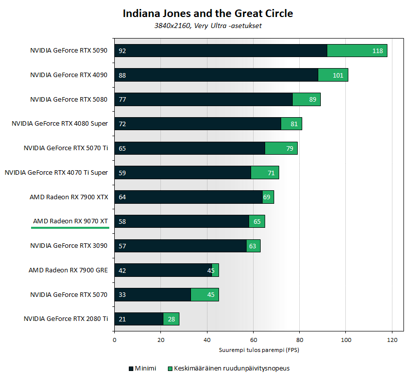
Task: Select the NVIDIA GeForce RTX 5070 label
Action: (69, 294)
